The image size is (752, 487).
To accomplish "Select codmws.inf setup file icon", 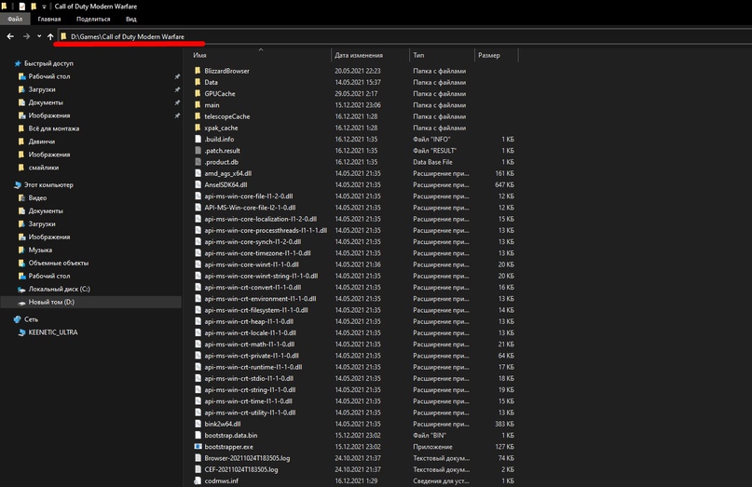I will pos(198,480).
